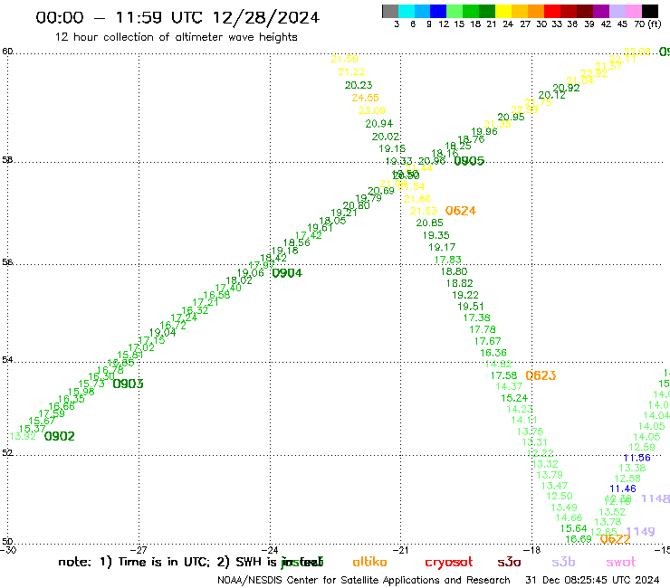670x588 pixels.
Task: Select the wave height reading 21.56
Action: [345, 59]
